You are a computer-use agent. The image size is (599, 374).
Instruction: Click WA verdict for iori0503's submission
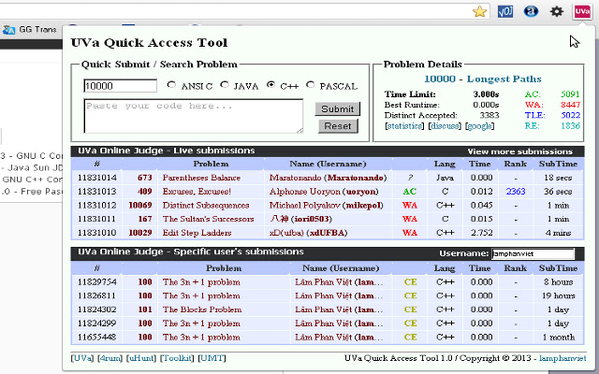point(410,219)
